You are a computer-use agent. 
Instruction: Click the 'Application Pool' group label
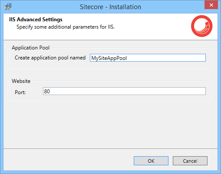click(30, 48)
